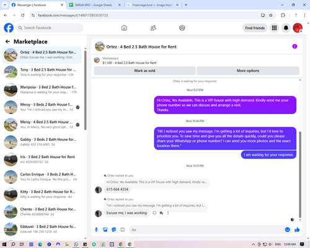Open WhatsApp from the taskbar
Viewport: 310px width, 248px height.
[x=76, y=244]
